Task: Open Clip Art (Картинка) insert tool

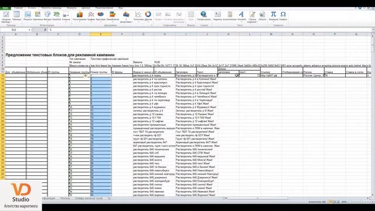Action: pyautogui.click(x=37, y=16)
